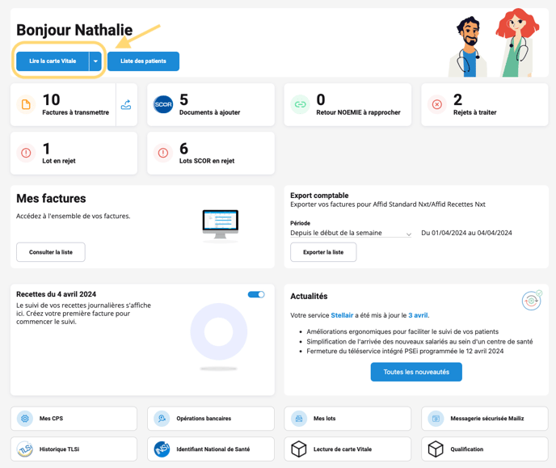Click the red cross icon for Rejets à traiter
This screenshot has height=468, width=556.
point(437,105)
